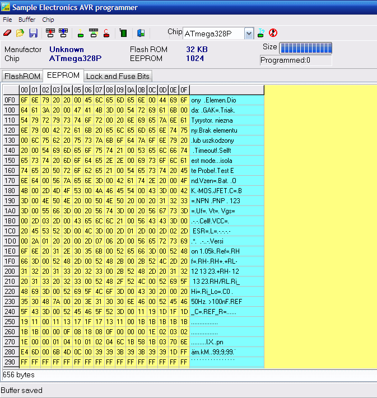The image size is (377, 398).
Task: Click the 1E0 row address header
Action: [x=10, y=251]
